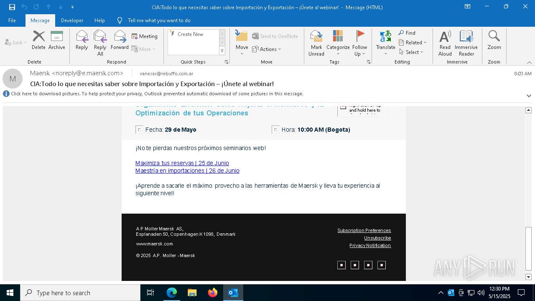Open the Start menu
Screen dimensions: 535x301
pos(10,293)
